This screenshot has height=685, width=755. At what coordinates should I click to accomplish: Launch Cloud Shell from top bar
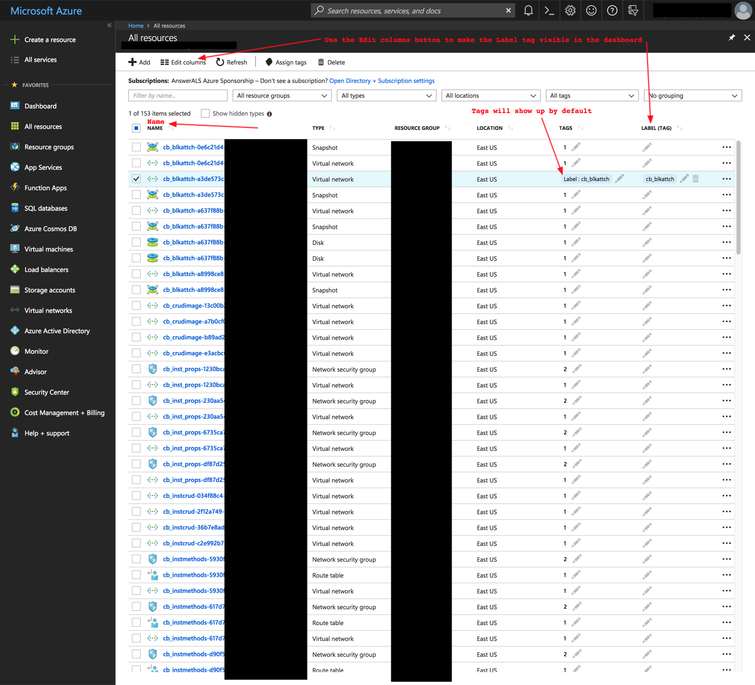pos(549,11)
